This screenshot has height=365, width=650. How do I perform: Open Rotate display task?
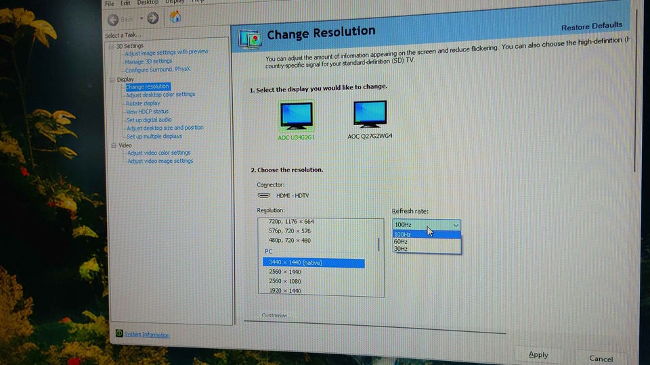click(x=143, y=103)
